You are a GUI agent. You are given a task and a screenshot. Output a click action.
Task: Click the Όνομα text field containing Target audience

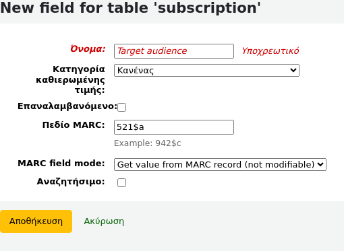[x=174, y=51]
